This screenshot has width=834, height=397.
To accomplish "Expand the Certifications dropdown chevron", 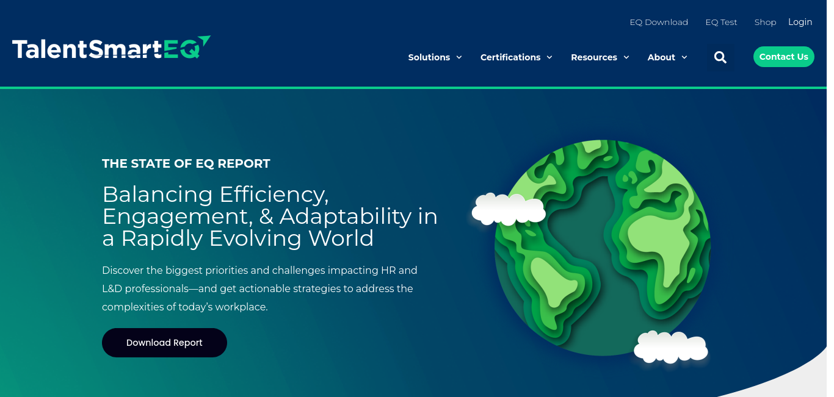I will click(x=549, y=57).
